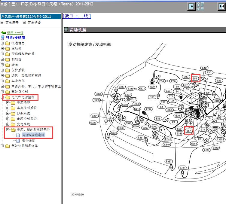The height and width of the screenshot is (204, 226).
Task: Click connector label E351 in diagram
Action: click(x=141, y=138)
